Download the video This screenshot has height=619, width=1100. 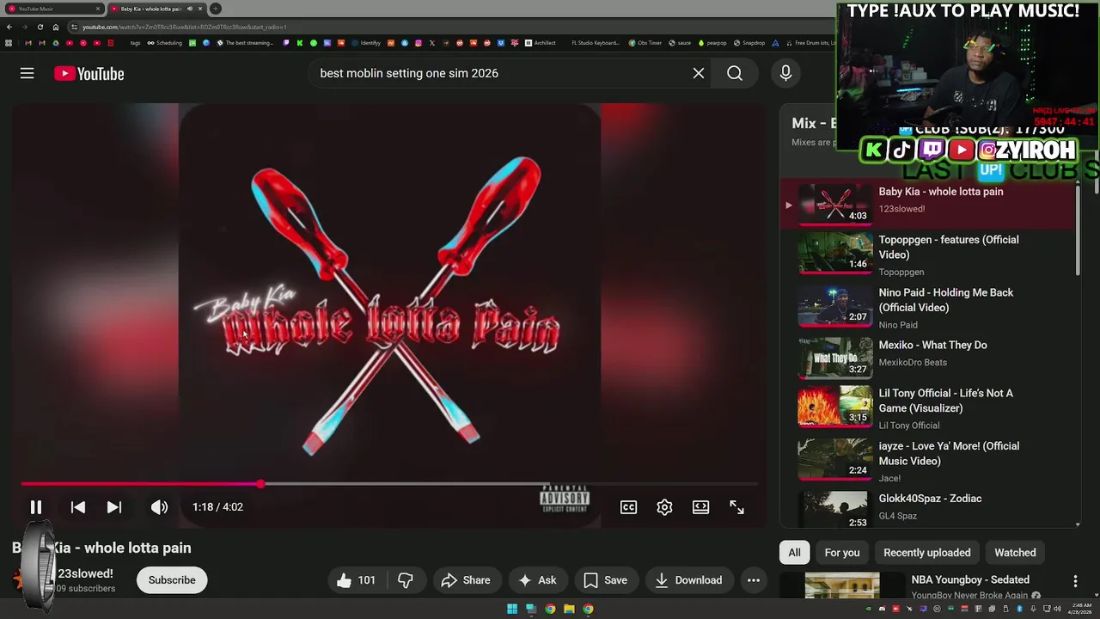688,580
